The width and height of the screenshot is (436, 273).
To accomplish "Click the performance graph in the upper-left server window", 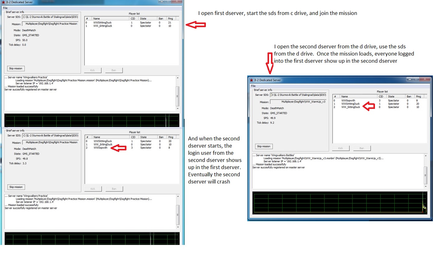I will (92, 120).
